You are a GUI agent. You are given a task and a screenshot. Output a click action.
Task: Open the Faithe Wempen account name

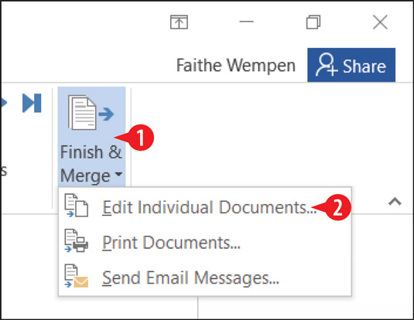[x=236, y=65]
